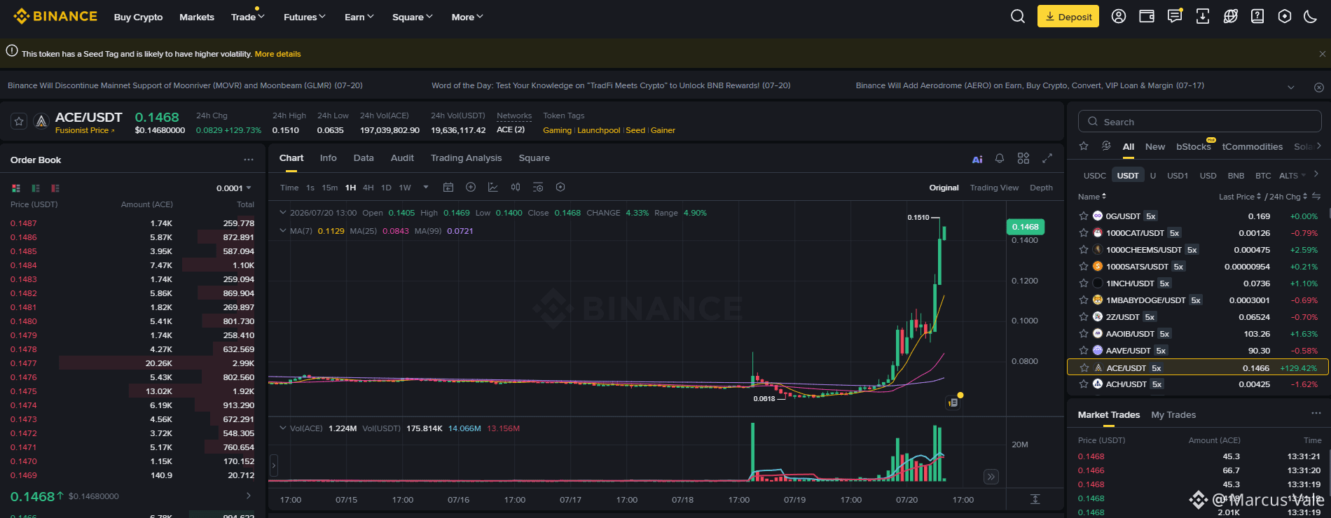Click the hexagon chart preferences icon

(x=560, y=187)
